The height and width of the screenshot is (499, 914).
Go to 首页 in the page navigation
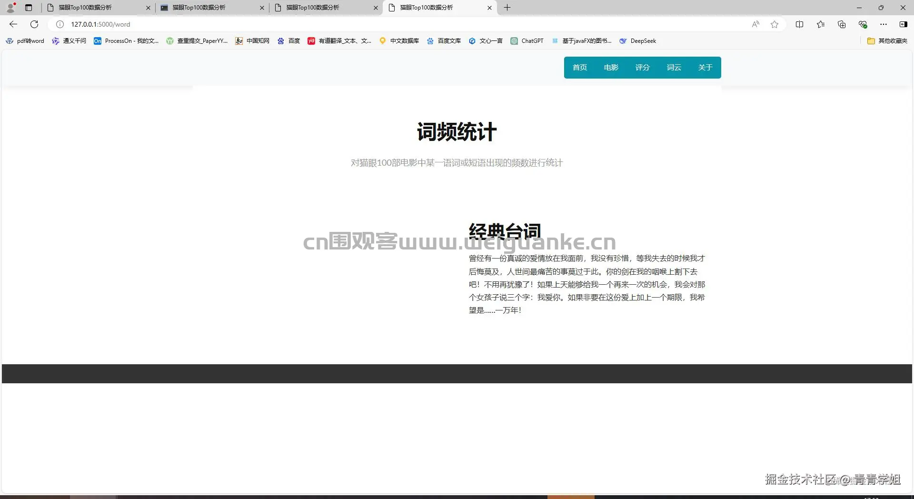click(580, 68)
